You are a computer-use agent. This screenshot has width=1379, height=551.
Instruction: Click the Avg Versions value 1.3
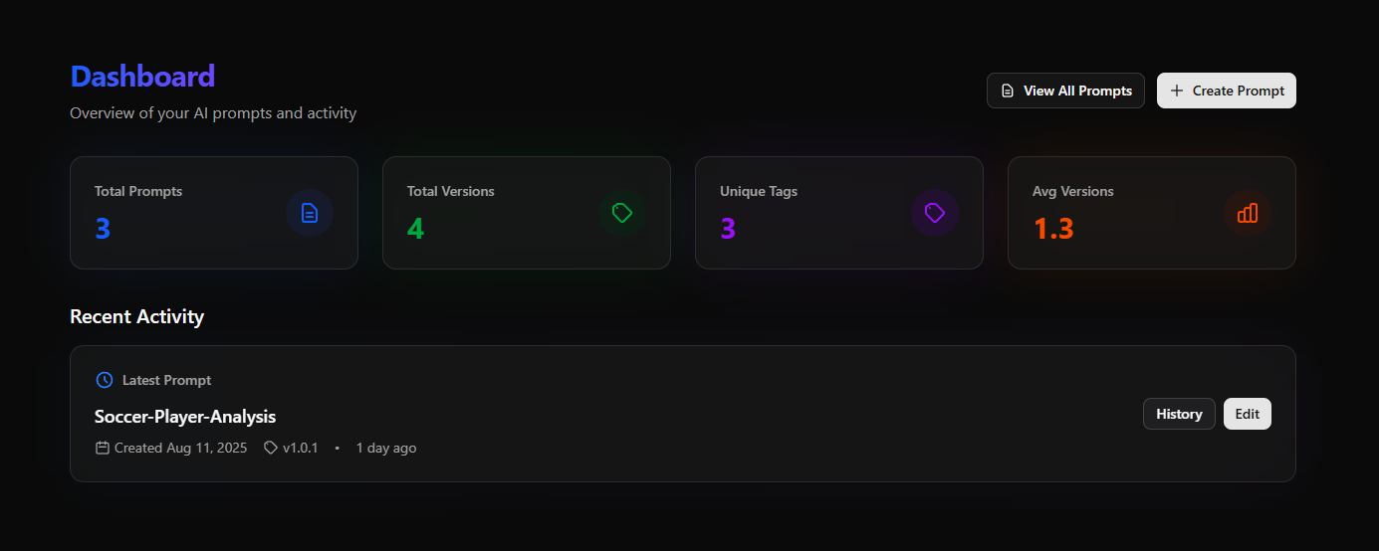coord(1053,229)
